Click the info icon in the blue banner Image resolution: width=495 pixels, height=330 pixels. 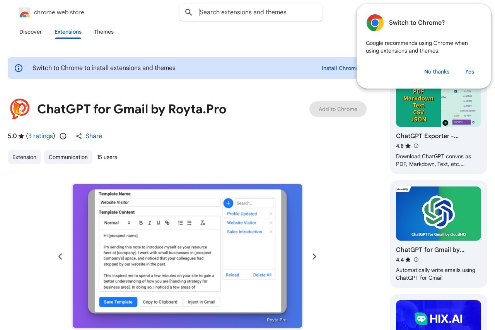[x=19, y=68]
